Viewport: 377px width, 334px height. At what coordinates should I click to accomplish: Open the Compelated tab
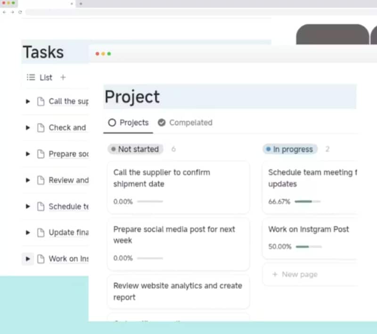(185, 122)
